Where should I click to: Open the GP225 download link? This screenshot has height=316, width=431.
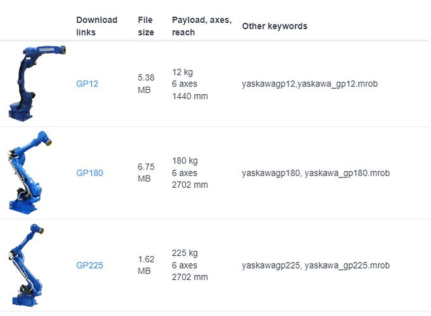(x=90, y=265)
